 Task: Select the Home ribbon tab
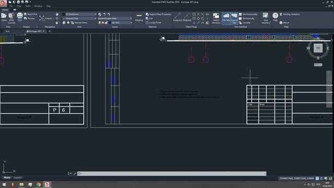[5, 10]
